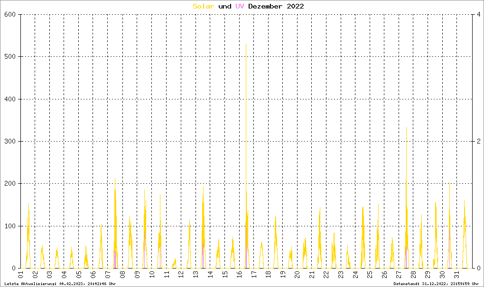Click the "Datenstand" timestamp in the footer
This screenshot has height=287, width=484.
pyautogui.click(x=437, y=284)
